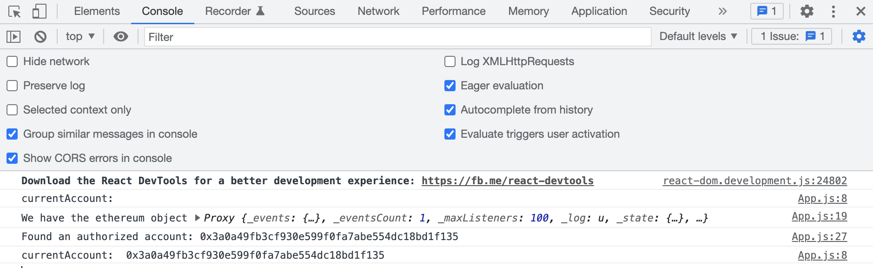Open the Default levels dropdown

(698, 36)
